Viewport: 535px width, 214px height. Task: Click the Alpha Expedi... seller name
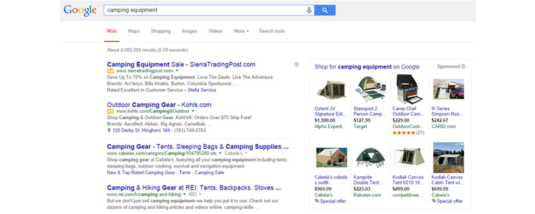[330, 127]
